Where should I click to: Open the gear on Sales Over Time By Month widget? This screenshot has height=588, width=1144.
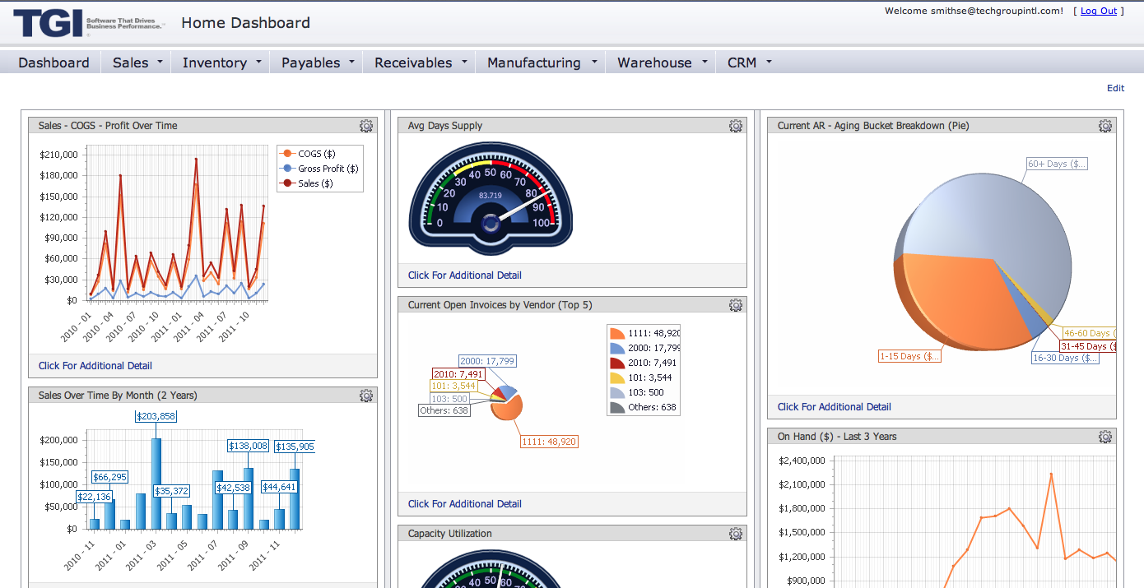tap(366, 395)
